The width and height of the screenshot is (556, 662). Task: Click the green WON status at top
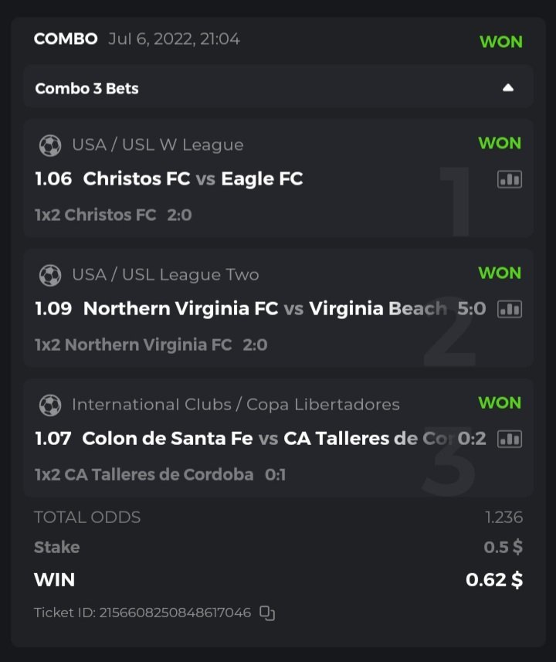500,42
